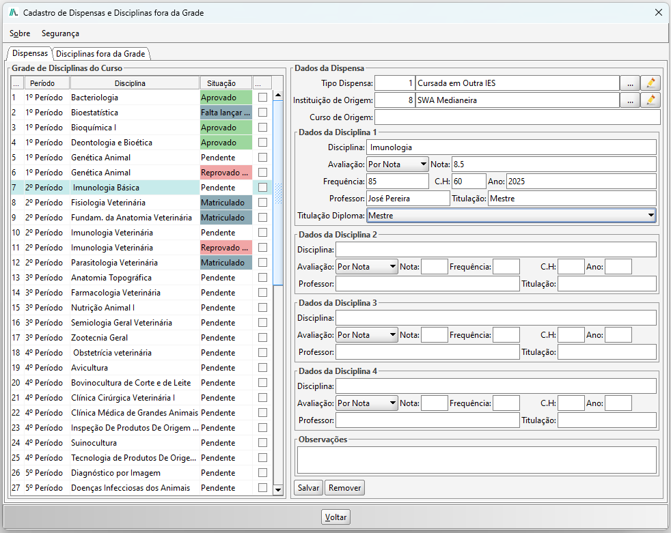Click the Curso de Origem input field
The height and width of the screenshot is (533, 671).
(516, 117)
